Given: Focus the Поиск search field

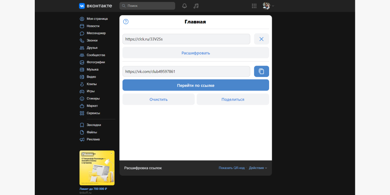Looking at the screenshot, I should click(x=147, y=6).
